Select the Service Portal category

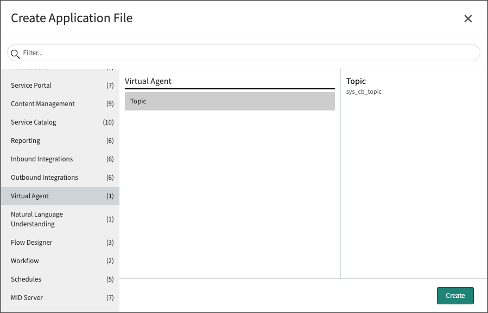click(x=60, y=86)
